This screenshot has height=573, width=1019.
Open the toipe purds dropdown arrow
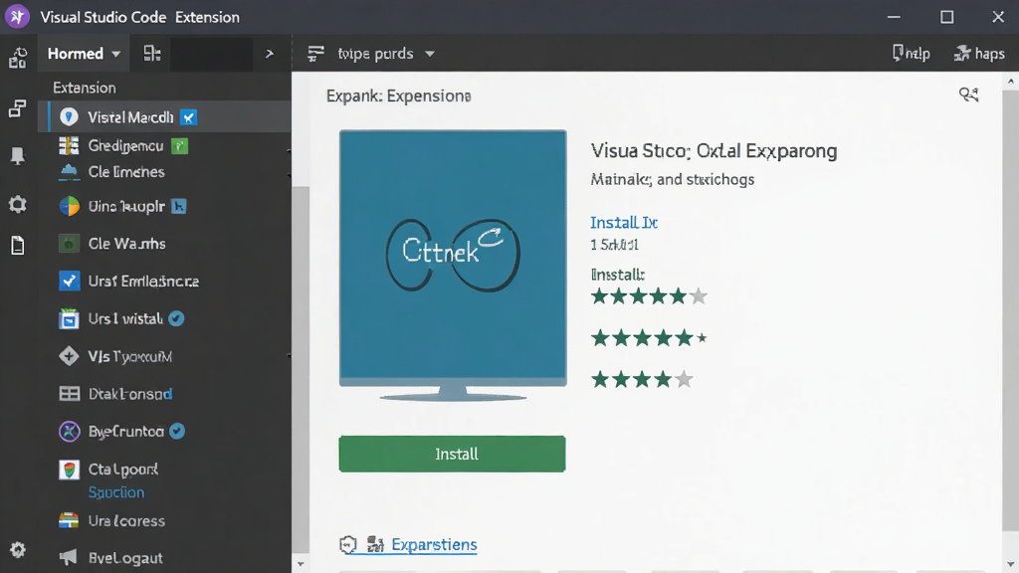pos(430,54)
